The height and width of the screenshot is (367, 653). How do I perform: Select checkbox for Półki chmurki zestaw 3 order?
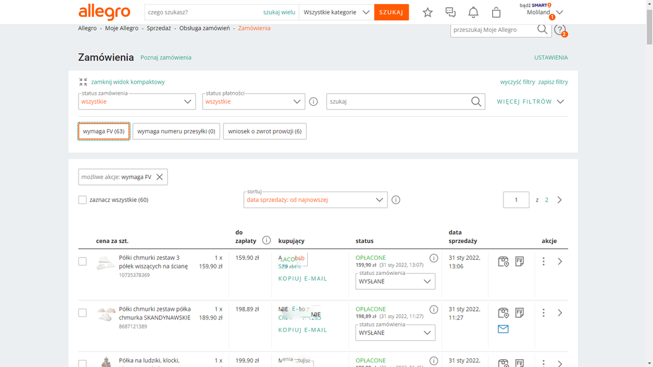coord(82,261)
